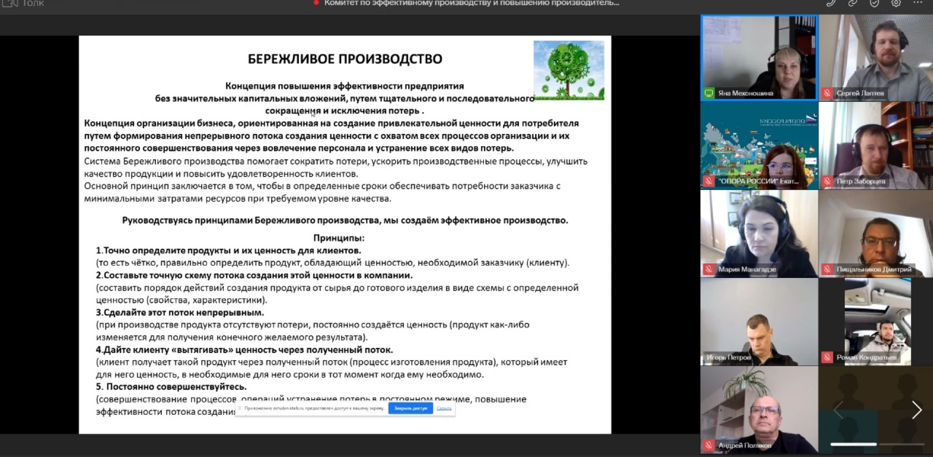
Task: Click muted mic icon on Андрей Поляков tile
Action: pos(709,445)
